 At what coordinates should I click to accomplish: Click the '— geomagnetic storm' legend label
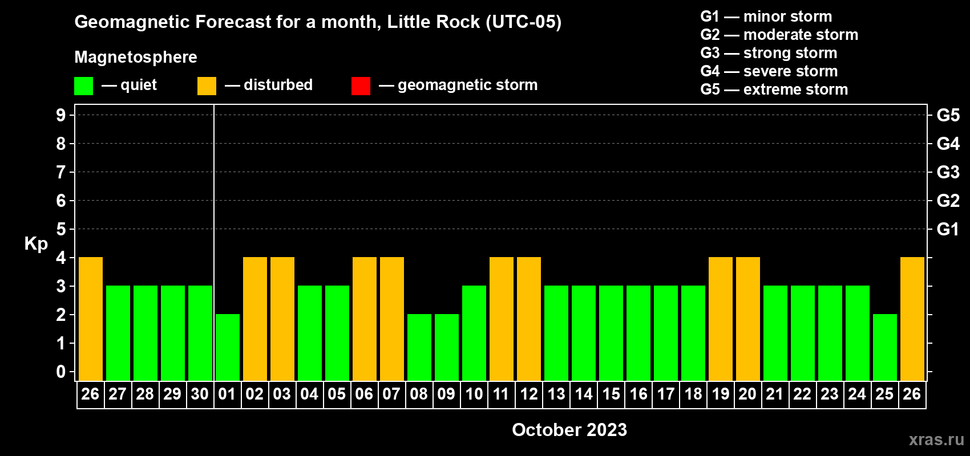(458, 85)
